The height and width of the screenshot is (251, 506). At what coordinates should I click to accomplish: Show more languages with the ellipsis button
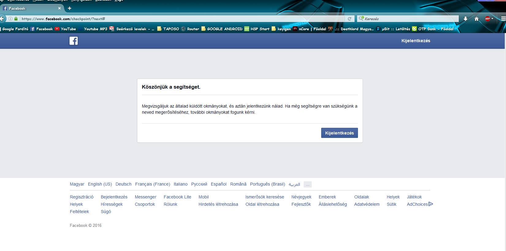(x=308, y=184)
